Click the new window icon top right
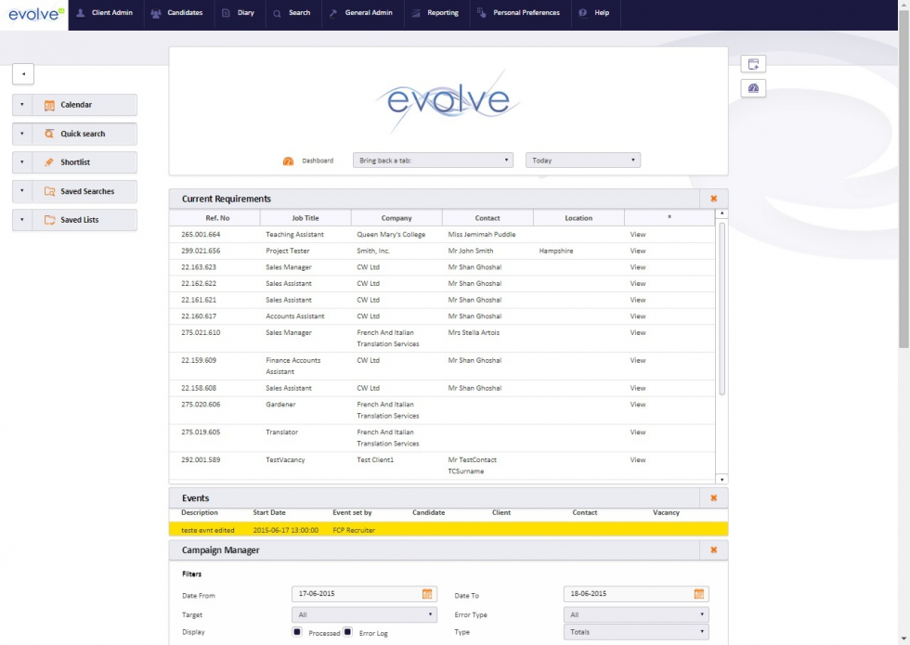 [x=754, y=63]
